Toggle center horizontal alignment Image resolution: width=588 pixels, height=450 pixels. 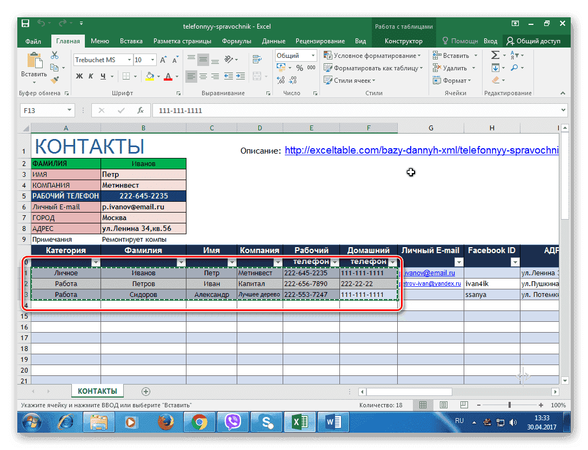tap(203, 76)
